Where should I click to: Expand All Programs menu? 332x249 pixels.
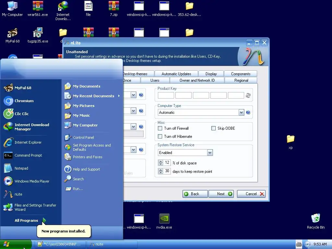point(30,220)
